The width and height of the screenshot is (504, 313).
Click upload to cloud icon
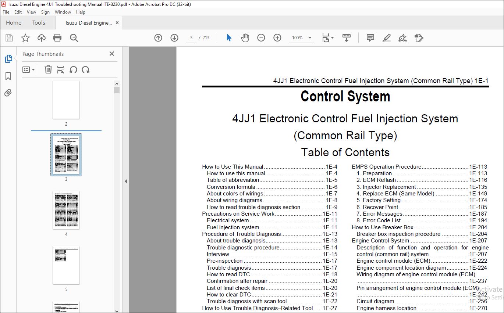tap(42, 38)
